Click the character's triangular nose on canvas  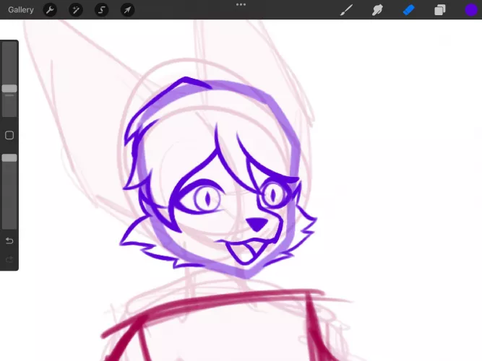click(x=254, y=225)
